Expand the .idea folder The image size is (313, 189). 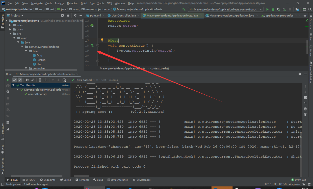point(10,25)
